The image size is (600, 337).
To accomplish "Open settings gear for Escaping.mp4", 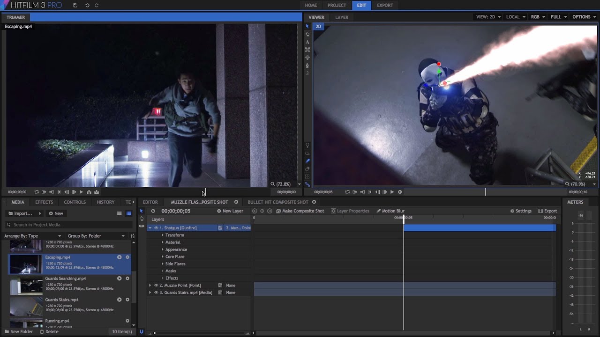I will tap(127, 257).
